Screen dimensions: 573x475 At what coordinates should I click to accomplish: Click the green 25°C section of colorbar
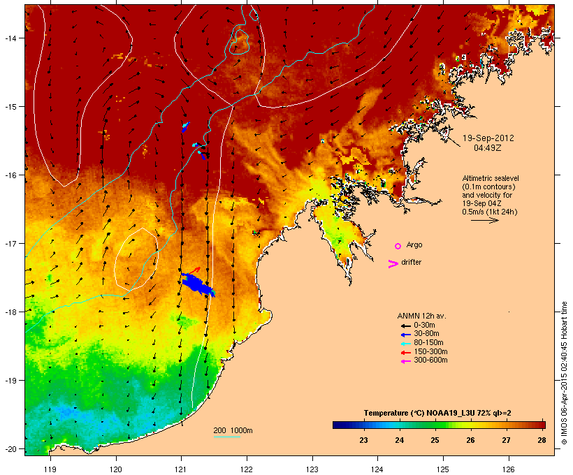(x=435, y=425)
